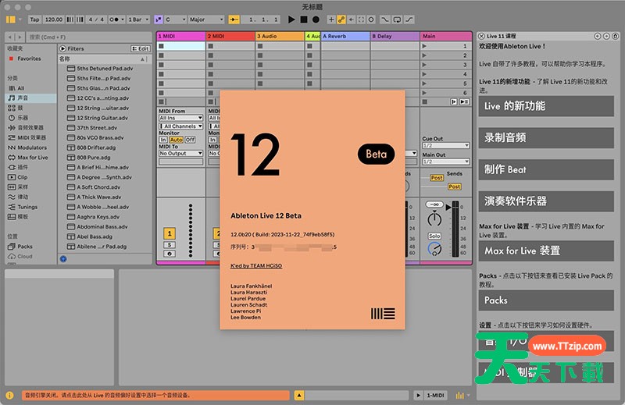This screenshot has width=625, height=405.
Task: Toggle the Main track Solo cue button
Action: pyautogui.click(x=434, y=236)
